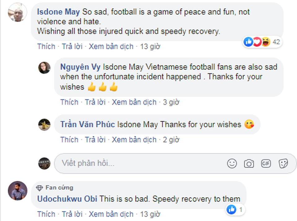Click the sticker icon in the reply box

[x=283, y=163]
